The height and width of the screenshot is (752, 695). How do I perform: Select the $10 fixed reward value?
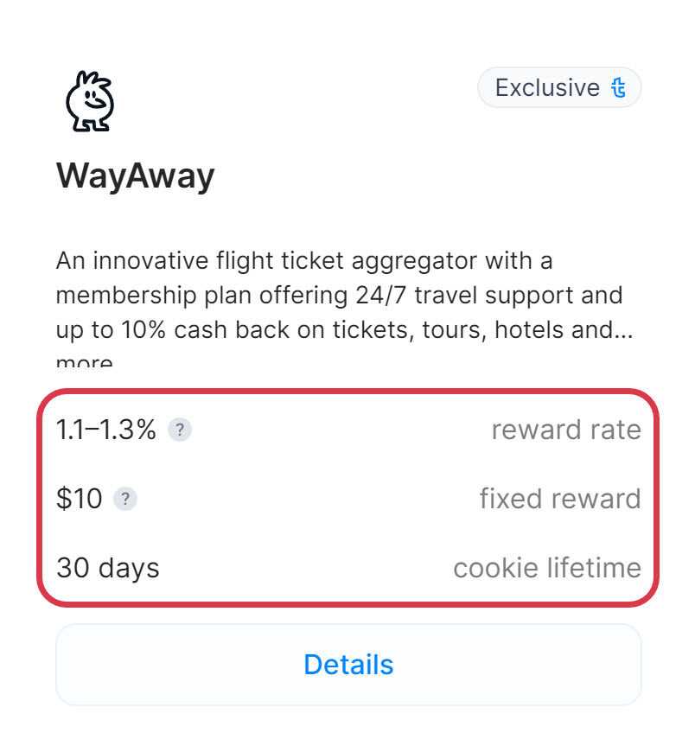(x=80, y=499)
